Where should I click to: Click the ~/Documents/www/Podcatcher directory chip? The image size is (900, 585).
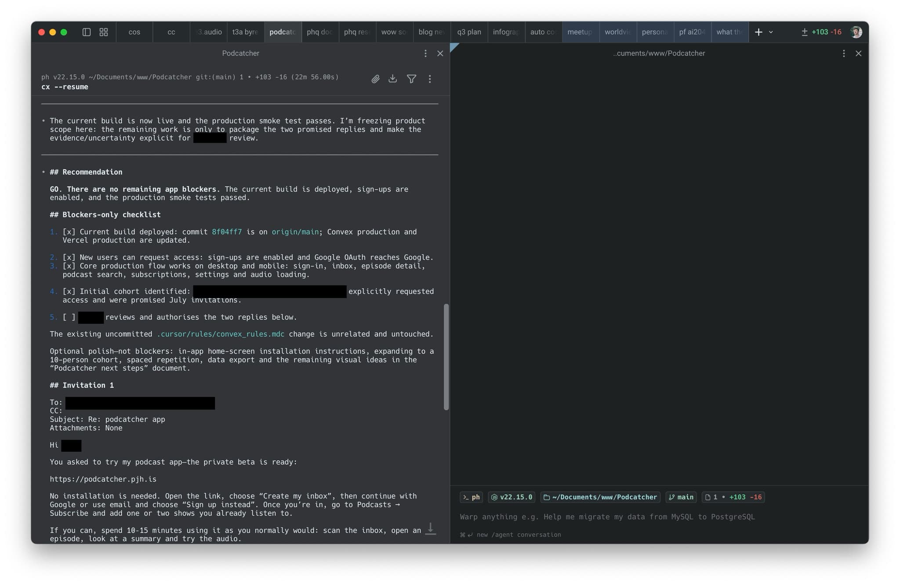click(x=600, y=497)
